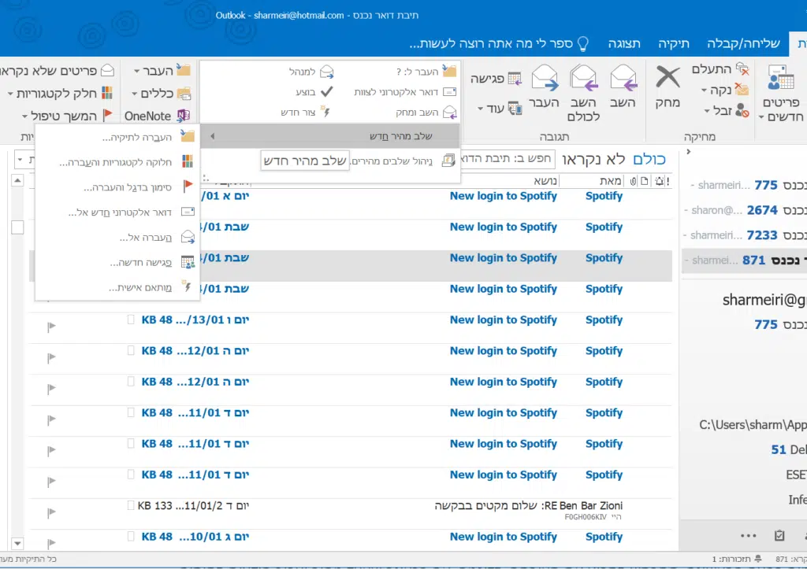Sort by the reminder bell column icon

click(659, 181)
